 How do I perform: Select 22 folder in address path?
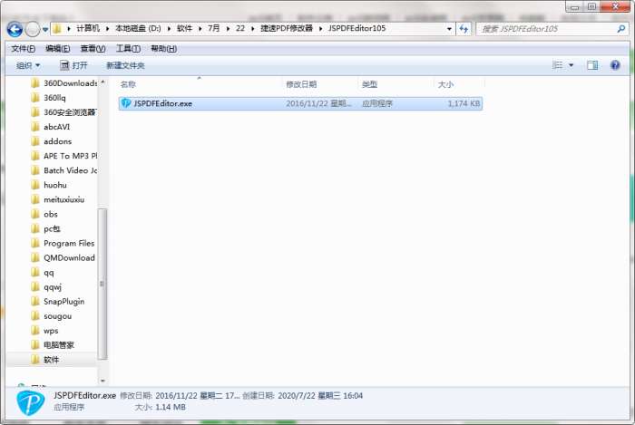coord(240,28)
